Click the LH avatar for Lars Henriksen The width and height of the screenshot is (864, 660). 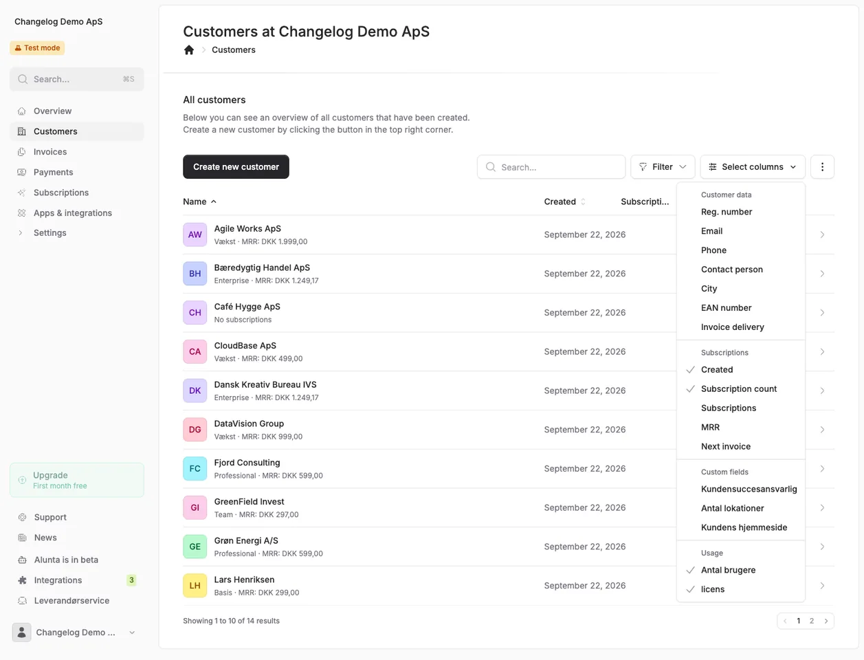click(195, 586)
